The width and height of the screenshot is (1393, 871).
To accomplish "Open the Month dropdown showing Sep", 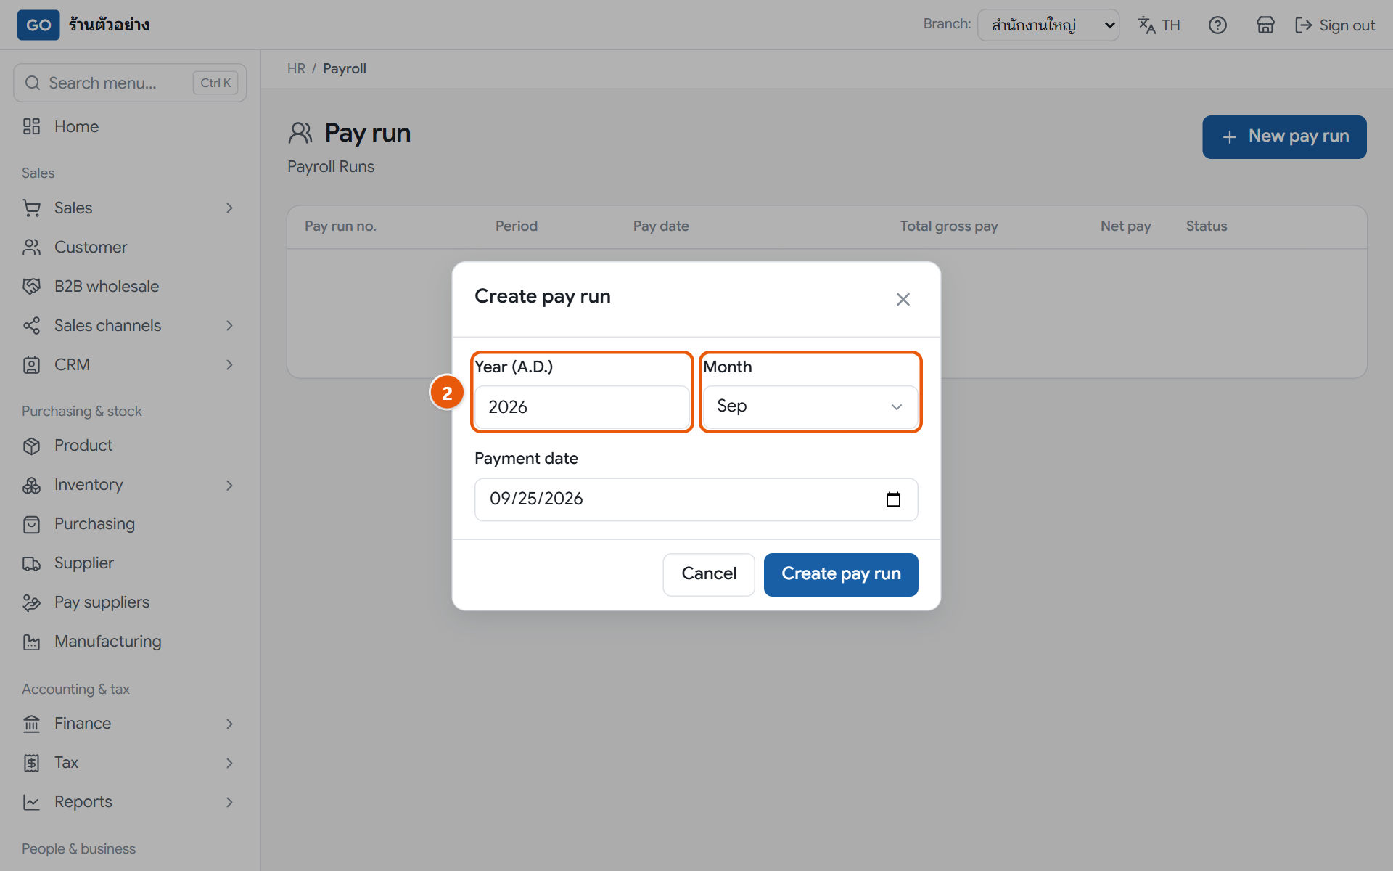I will pyautogui.click(x=810, y=406).
